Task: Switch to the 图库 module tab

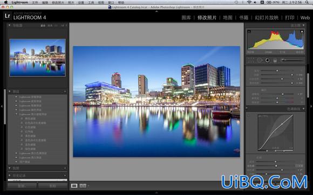Action: point(186,18)
